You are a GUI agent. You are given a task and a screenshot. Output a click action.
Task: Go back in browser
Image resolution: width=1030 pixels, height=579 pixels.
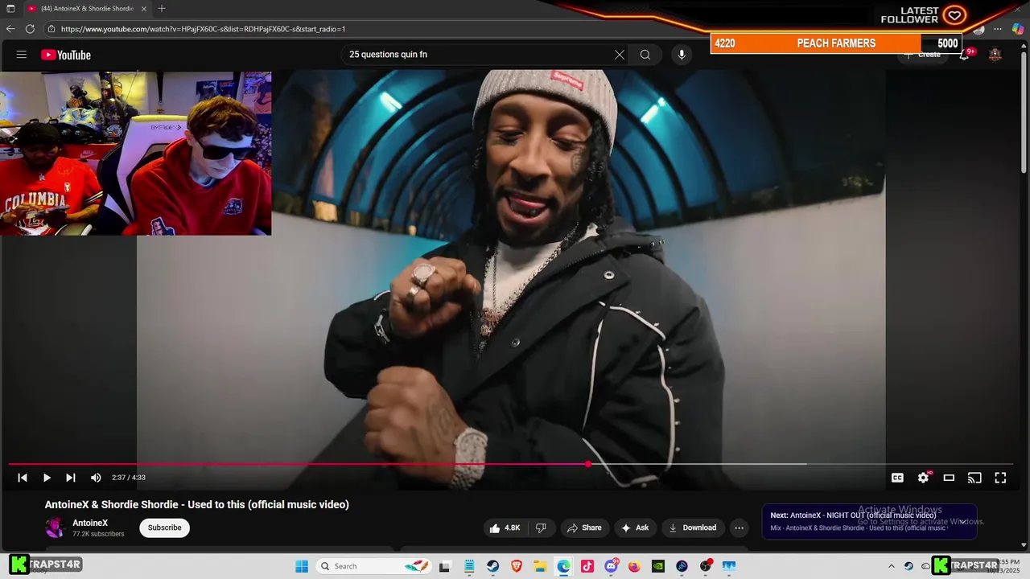(10, 29)
